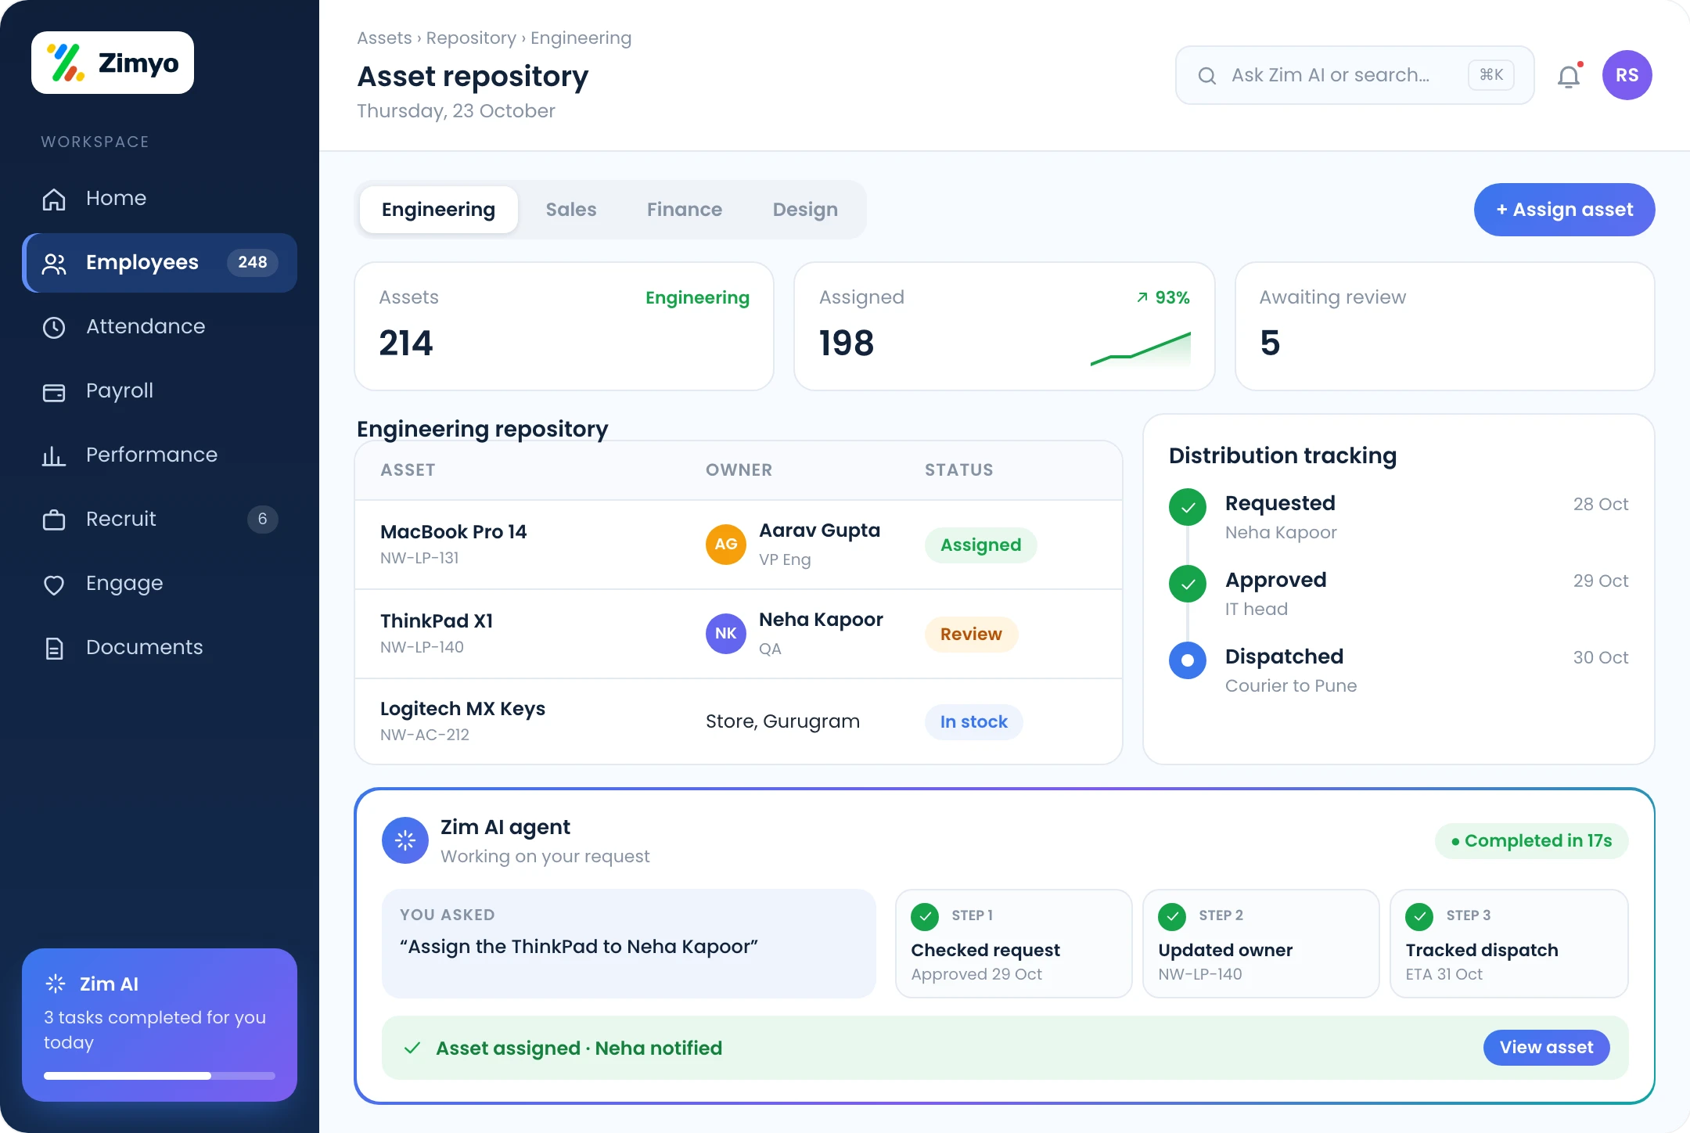Image resolution: width=1690 pixels, height=1133 pixels.
Task: Click the Documents file icon
Action: point(54,648)
